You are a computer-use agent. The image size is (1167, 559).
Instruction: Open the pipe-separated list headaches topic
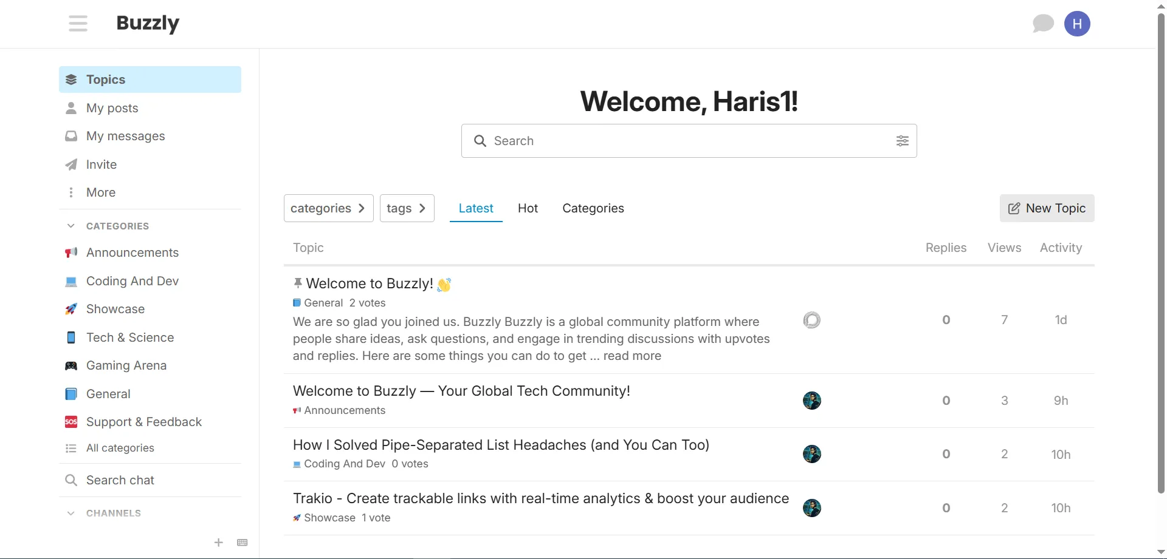(x=501, y=445)
